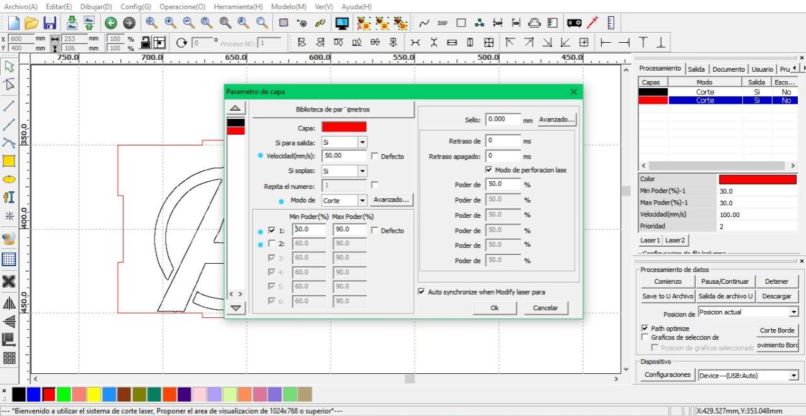Click the red laser pointer icon

593,23
